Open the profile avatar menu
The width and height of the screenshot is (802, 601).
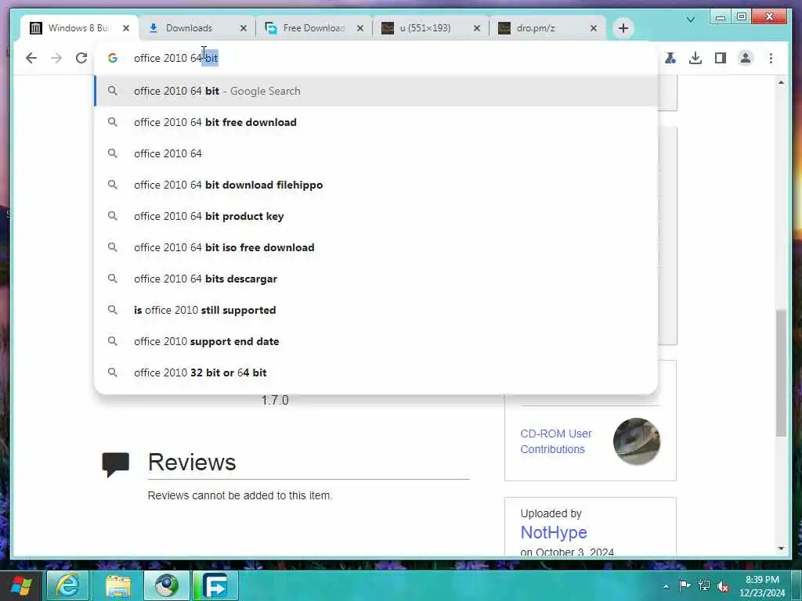746,58
